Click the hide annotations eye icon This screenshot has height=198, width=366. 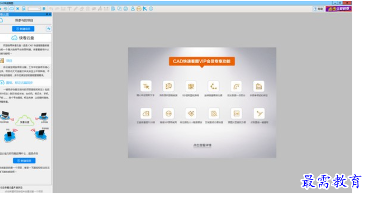click(x=94, y=9)
